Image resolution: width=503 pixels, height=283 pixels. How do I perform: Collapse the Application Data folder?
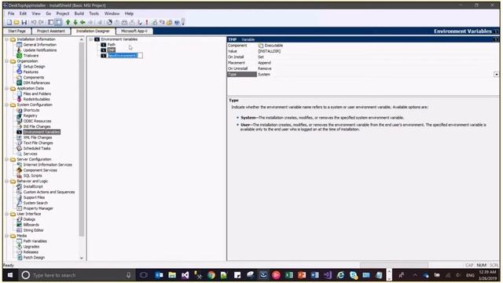(x=7, y=88)
